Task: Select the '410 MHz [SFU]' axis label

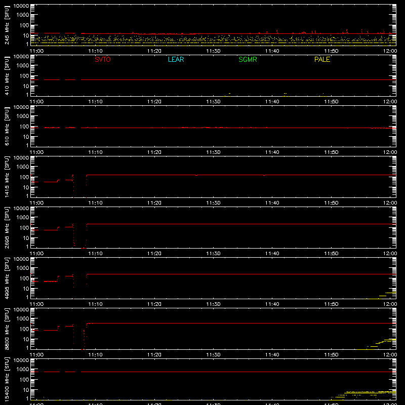Action: click(x=7, y=75)
